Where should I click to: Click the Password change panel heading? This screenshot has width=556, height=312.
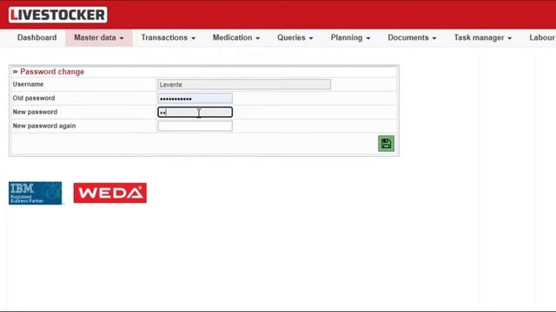point(52,72)
